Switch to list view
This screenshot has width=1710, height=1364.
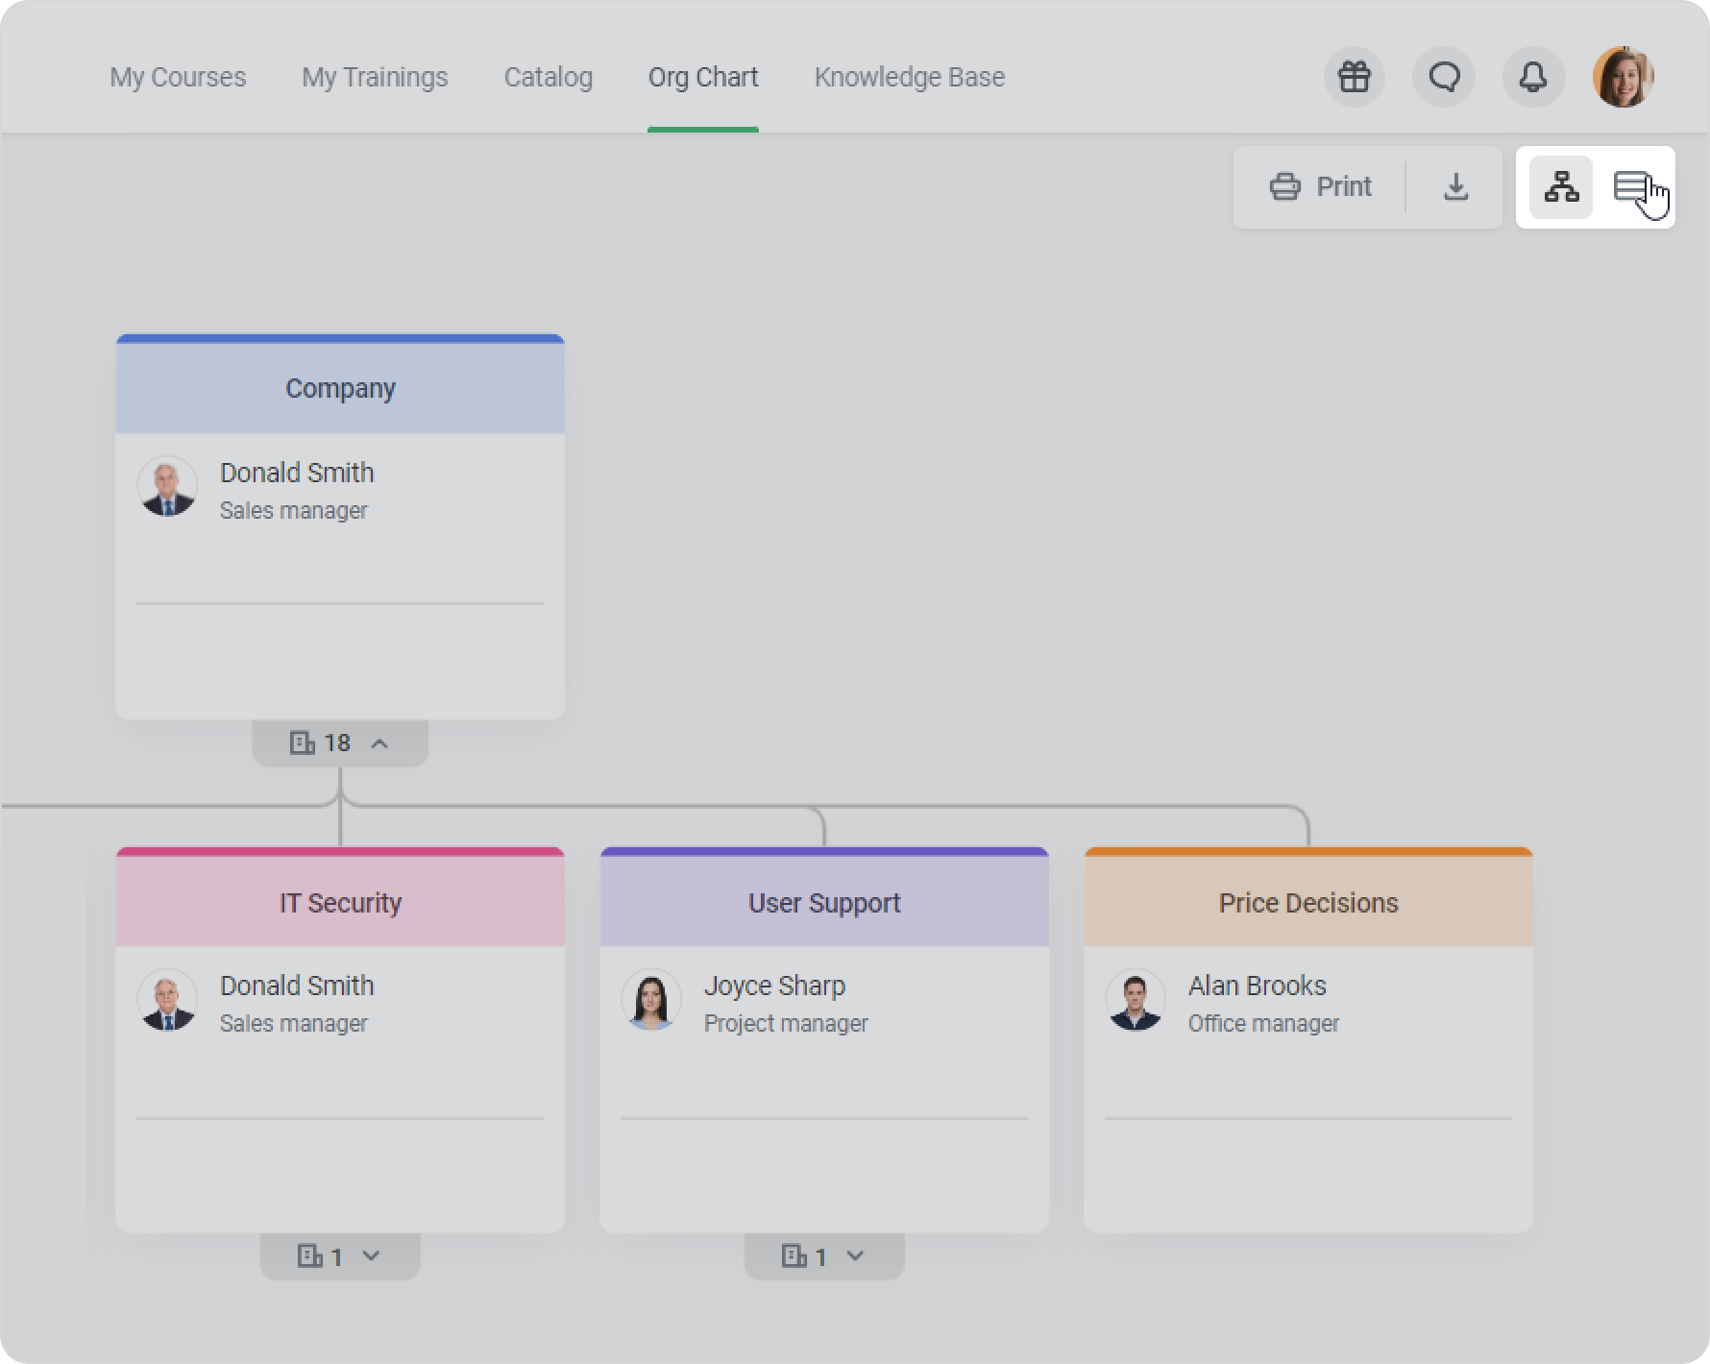click(x=1631, y=186)
